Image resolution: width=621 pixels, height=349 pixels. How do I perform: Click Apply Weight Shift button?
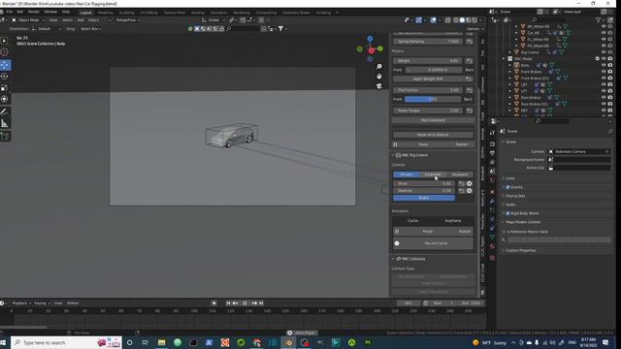(428, 79)
